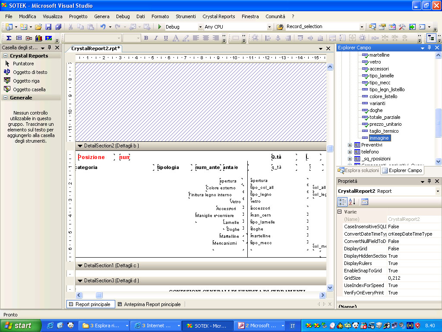
Task: Select the prezzo_unitario field
Action: [x=385, y=124]
